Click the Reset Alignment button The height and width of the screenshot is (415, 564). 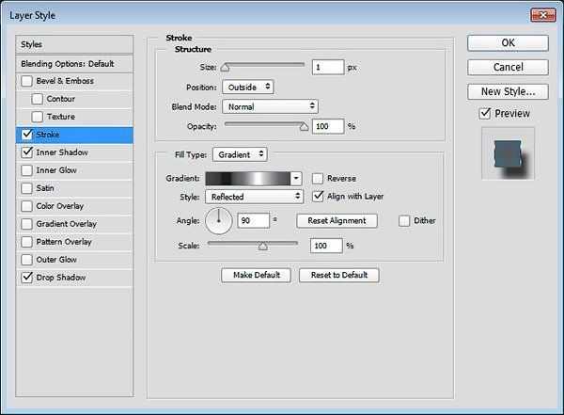[337, 220]
